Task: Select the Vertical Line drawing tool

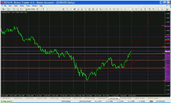Action: [x=52, y=9]
